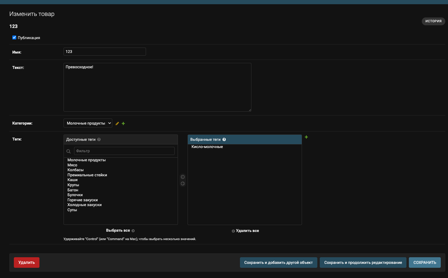448x278 pixels.
Task: Open the ИСТОРИЯ panel
Action: tap(433, 21)
